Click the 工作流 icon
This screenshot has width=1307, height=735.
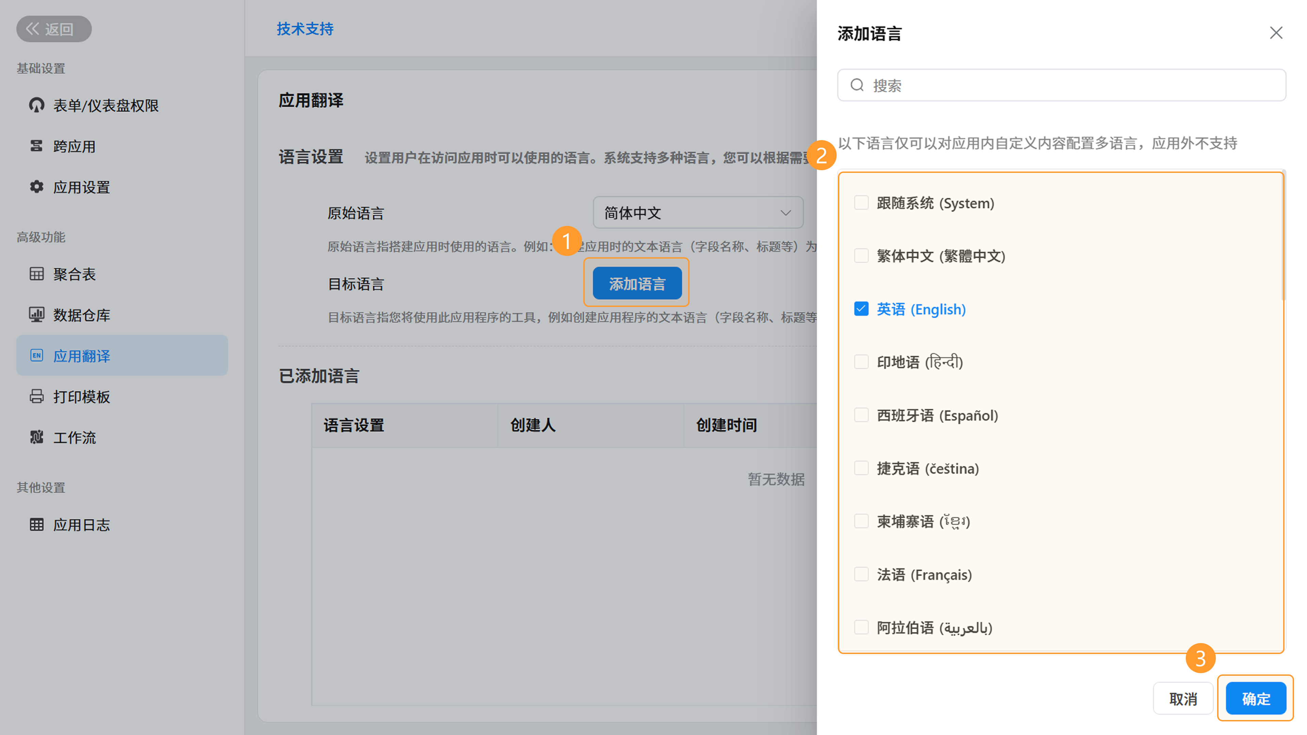(x=36, y=437)
